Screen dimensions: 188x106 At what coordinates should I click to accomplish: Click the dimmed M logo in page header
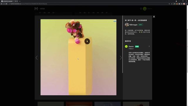tap(36, 9)
